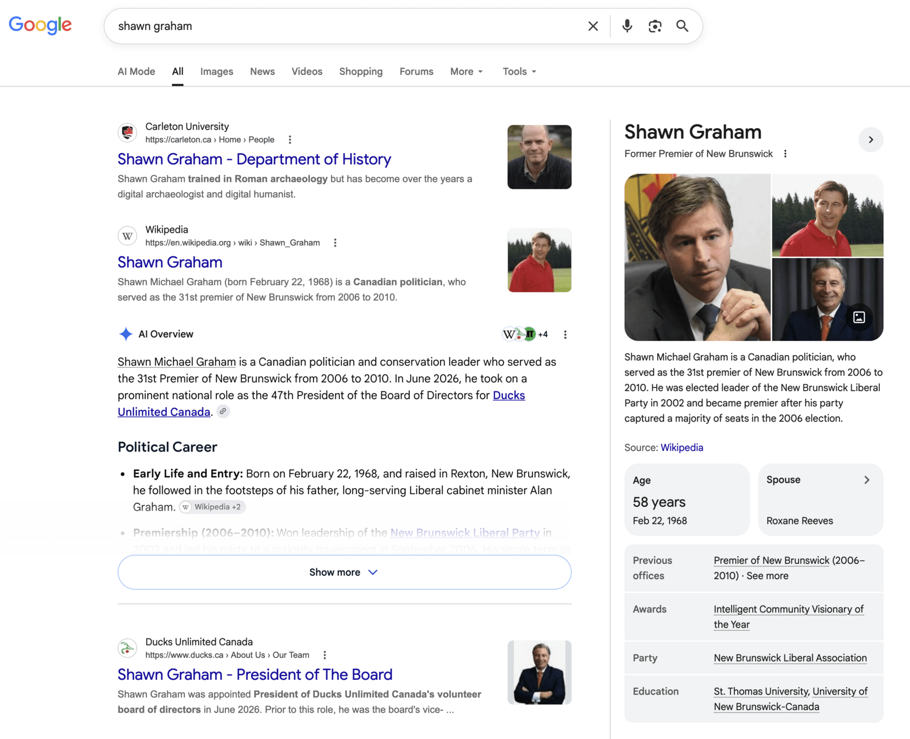The image size is (910, 739).
Task: Click the Wikipedia +2 source chip
Action: [x=212, y=507]
